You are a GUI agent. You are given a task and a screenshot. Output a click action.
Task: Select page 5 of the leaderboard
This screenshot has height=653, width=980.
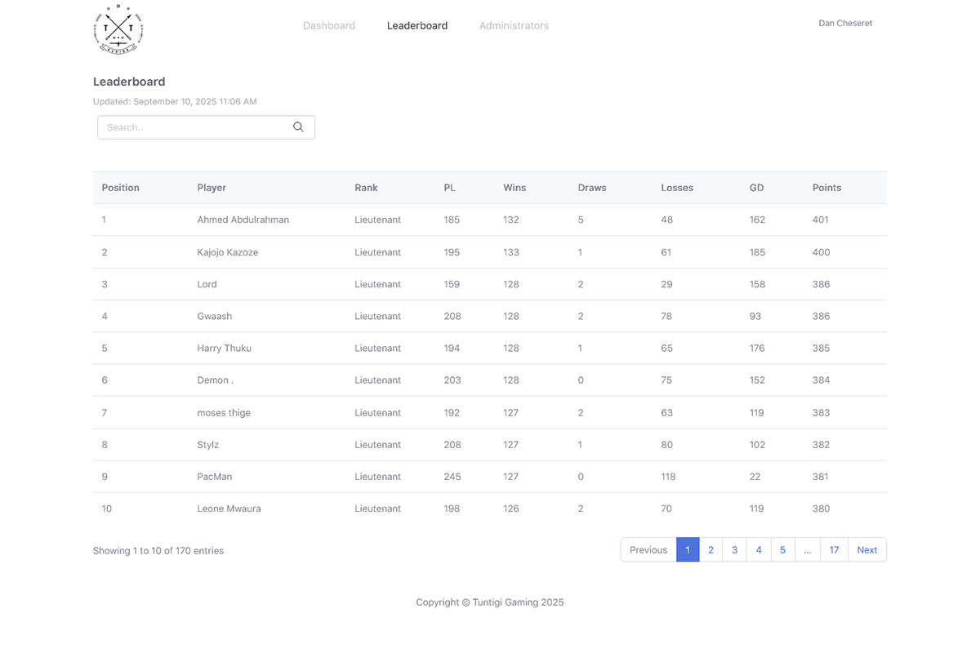click(x=782, y=549)
